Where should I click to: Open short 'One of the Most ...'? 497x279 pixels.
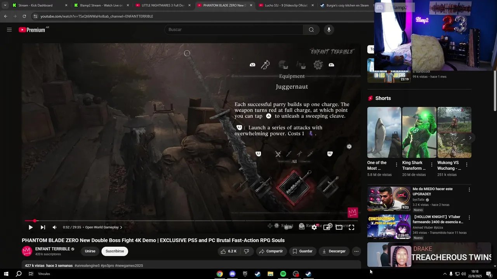click(384, 133)
